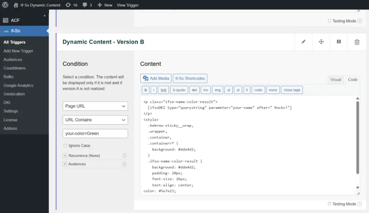
Task: Switch to the Visual editor tab
Action: tap(335, 80)
